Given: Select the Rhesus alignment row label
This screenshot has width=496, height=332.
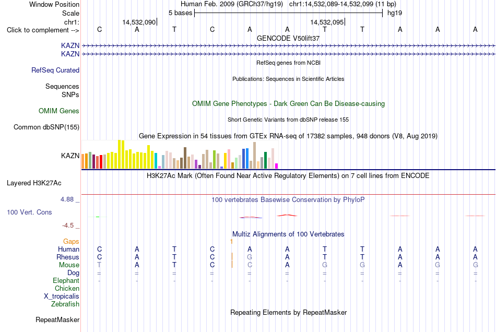Looking at the screenshot, I should [x=68, y=257].
